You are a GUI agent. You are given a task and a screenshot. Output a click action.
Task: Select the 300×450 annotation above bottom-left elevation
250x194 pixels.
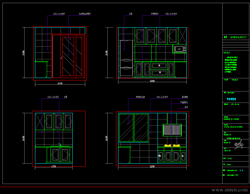pos(53,97)
